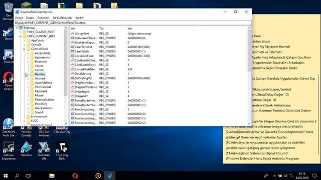Image resolution: width=321 pixels, height=180 pixels.
Task: Sort by the Ad column header
Action: [84, 28]
